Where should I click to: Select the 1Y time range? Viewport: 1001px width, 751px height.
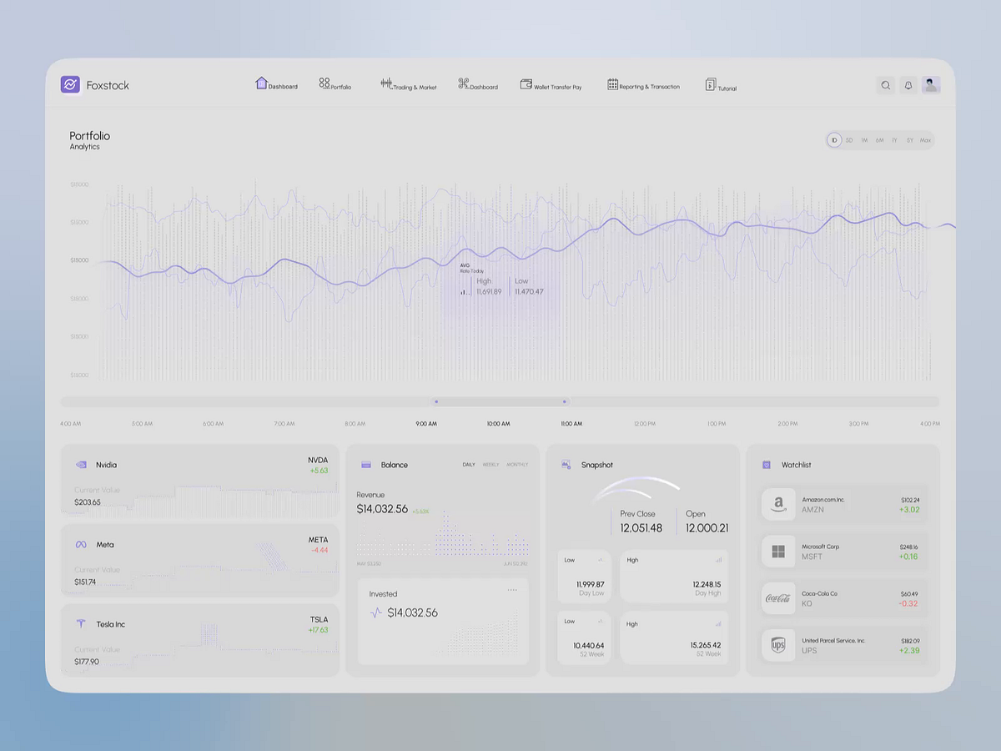pyautogui.click(x=894, y=140)
